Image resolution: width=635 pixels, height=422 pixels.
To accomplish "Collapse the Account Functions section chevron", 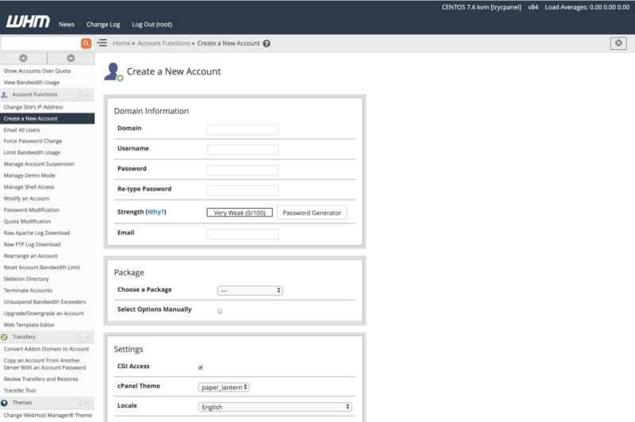I will point(87,94).
